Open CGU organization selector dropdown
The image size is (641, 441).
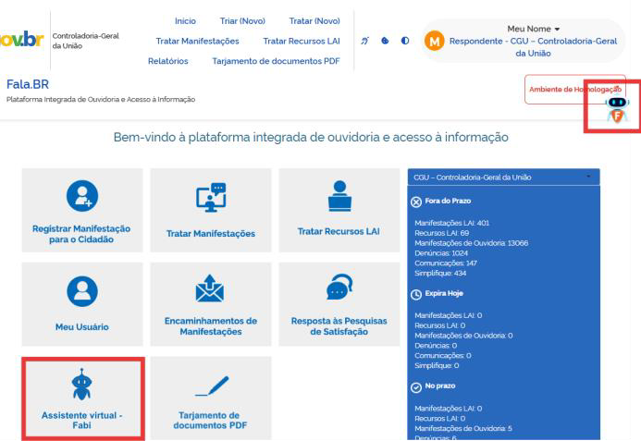tap(503, 178)
